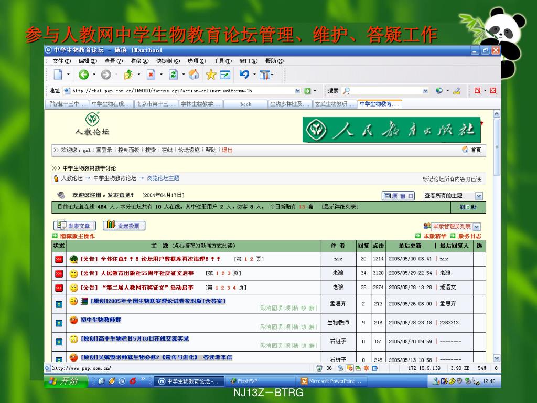Refresh the page using the toolbar Refresh icon
Screen dimensions: 537x403
(x=174, y=75)
